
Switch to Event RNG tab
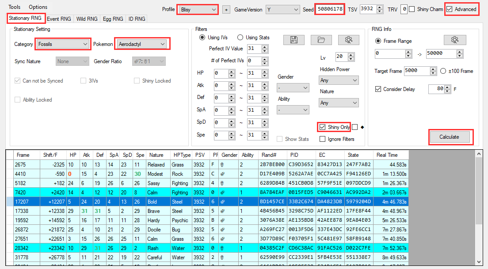tap(59, 19)
